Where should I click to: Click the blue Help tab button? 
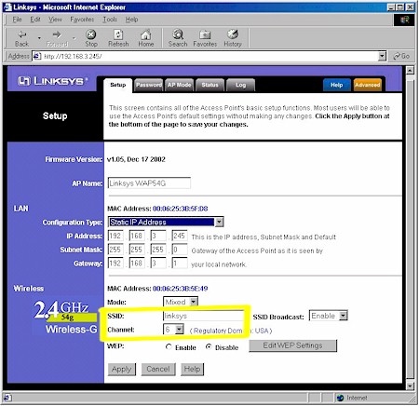point(336,85)
